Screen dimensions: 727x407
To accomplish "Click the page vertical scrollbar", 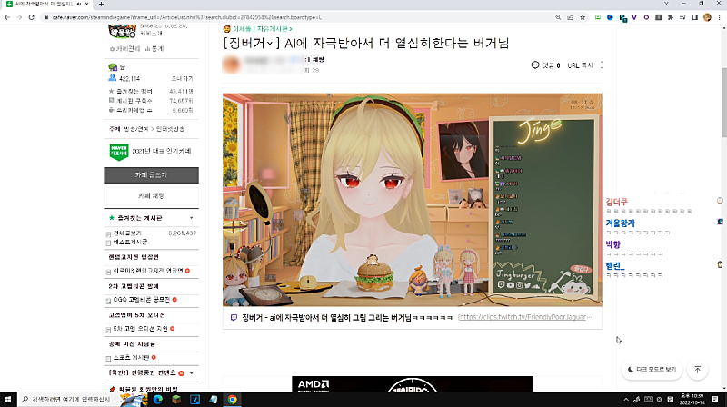I will tap(723, 102).
